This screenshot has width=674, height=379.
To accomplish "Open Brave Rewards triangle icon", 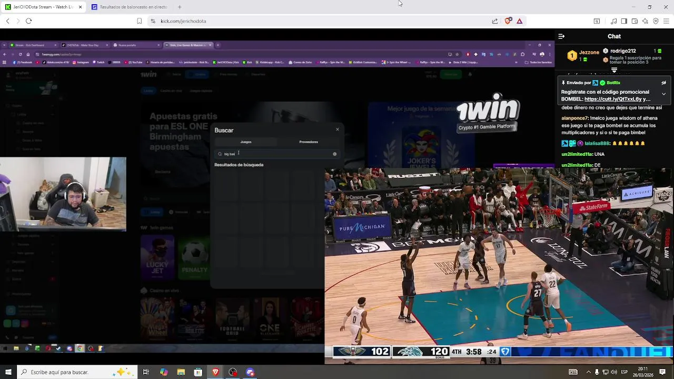I will pyautogui.click(x=519, y=21).
